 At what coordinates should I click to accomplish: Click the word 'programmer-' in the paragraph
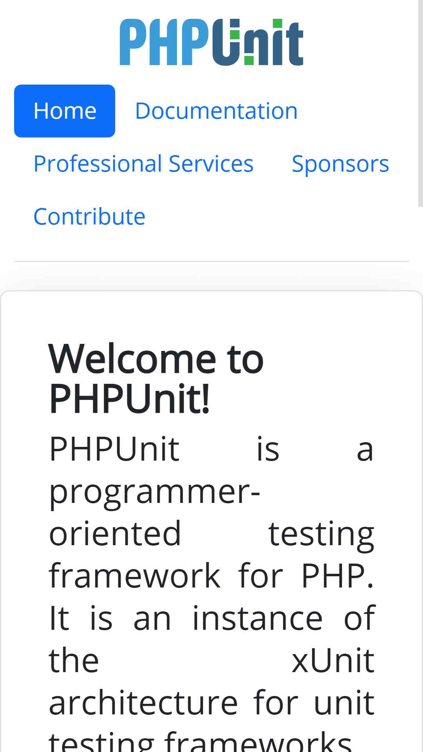point(154,492)
